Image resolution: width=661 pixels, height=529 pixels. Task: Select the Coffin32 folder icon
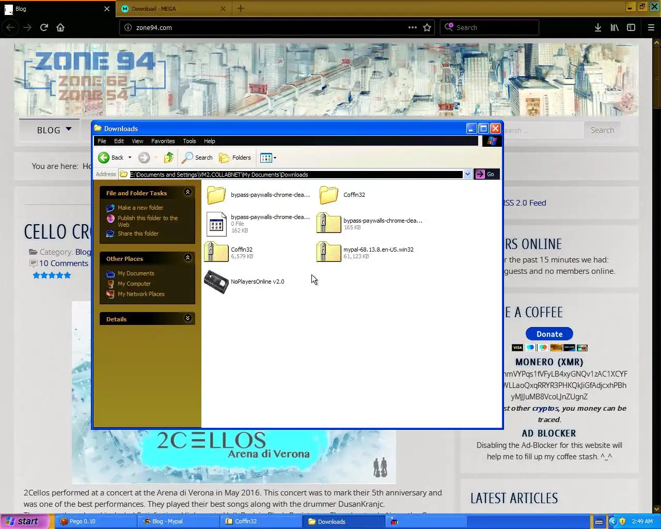329,195
